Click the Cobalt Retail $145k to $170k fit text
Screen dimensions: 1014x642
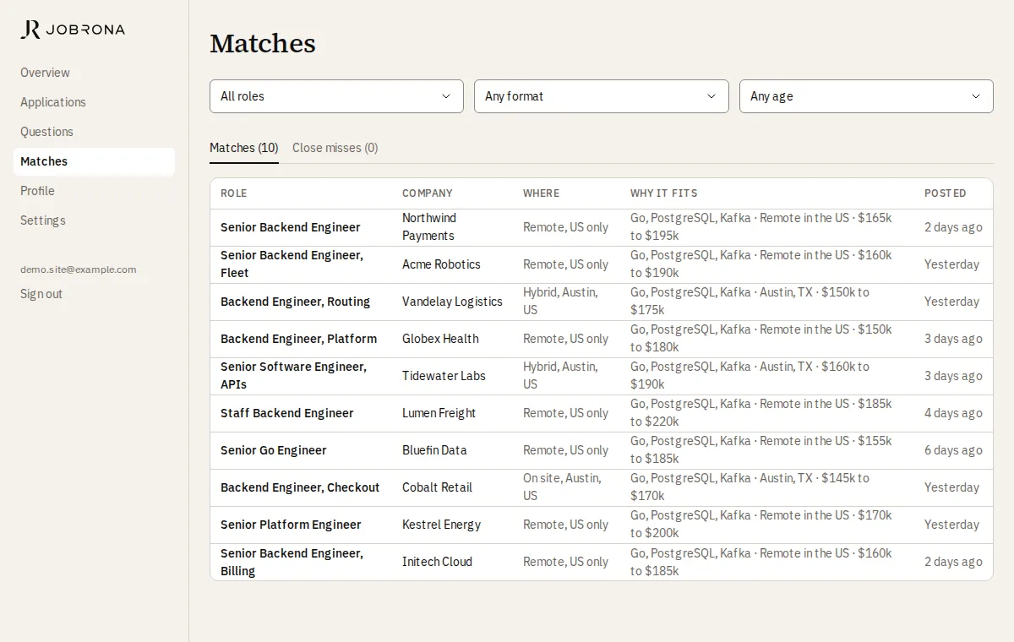[750, 487]
